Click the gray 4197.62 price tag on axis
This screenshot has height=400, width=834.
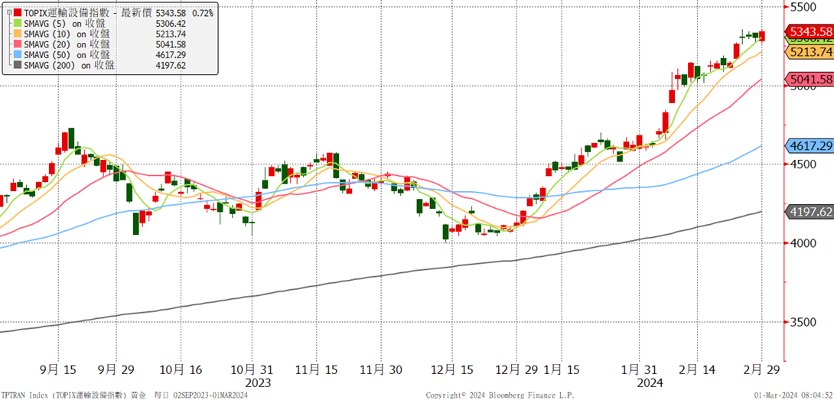point(809,212)
